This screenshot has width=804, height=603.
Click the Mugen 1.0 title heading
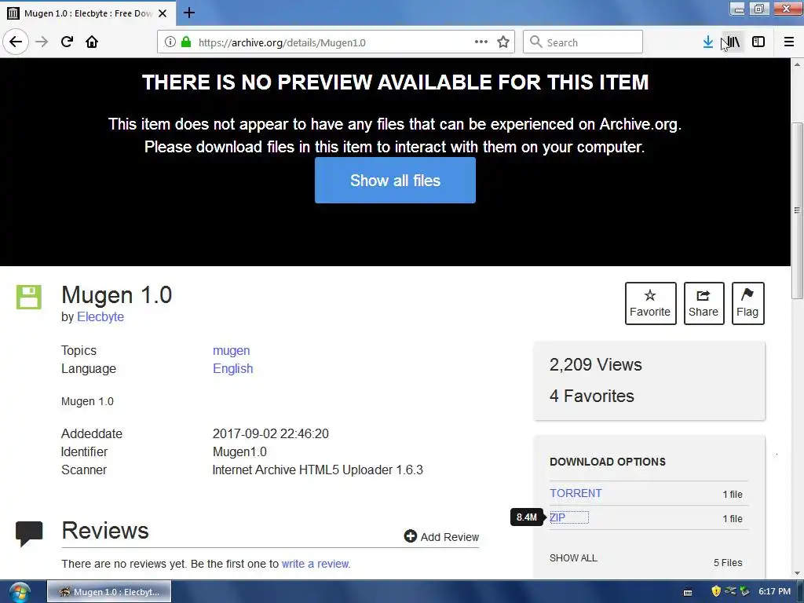(x=116, y=295)
